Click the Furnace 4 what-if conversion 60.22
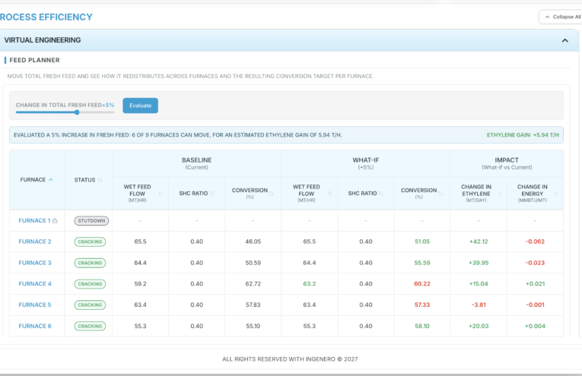Image resolution: width=582 pixels, height=376 pixels. pos(422,284)
